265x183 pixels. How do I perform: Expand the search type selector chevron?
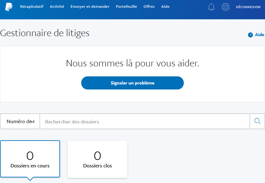tap(33, 122)
